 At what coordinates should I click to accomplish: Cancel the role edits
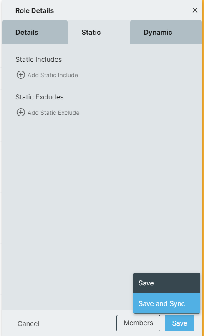[x=28, y=323]
